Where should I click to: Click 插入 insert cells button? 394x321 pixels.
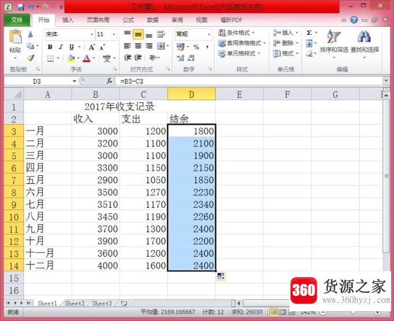coord(286,33)
